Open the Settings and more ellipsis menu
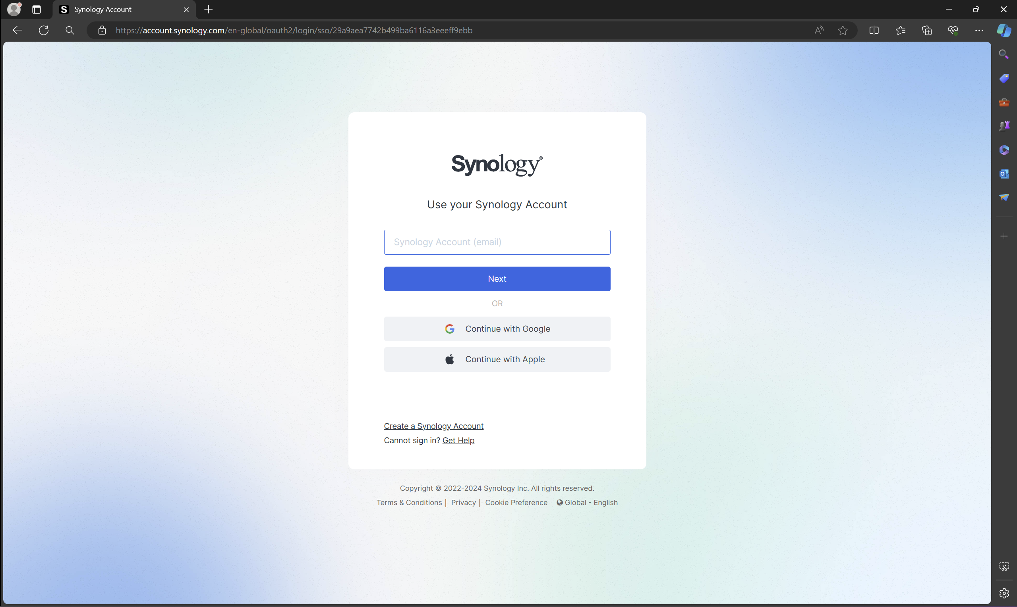This screenshot has width=1017, height=607. point(979,30)
